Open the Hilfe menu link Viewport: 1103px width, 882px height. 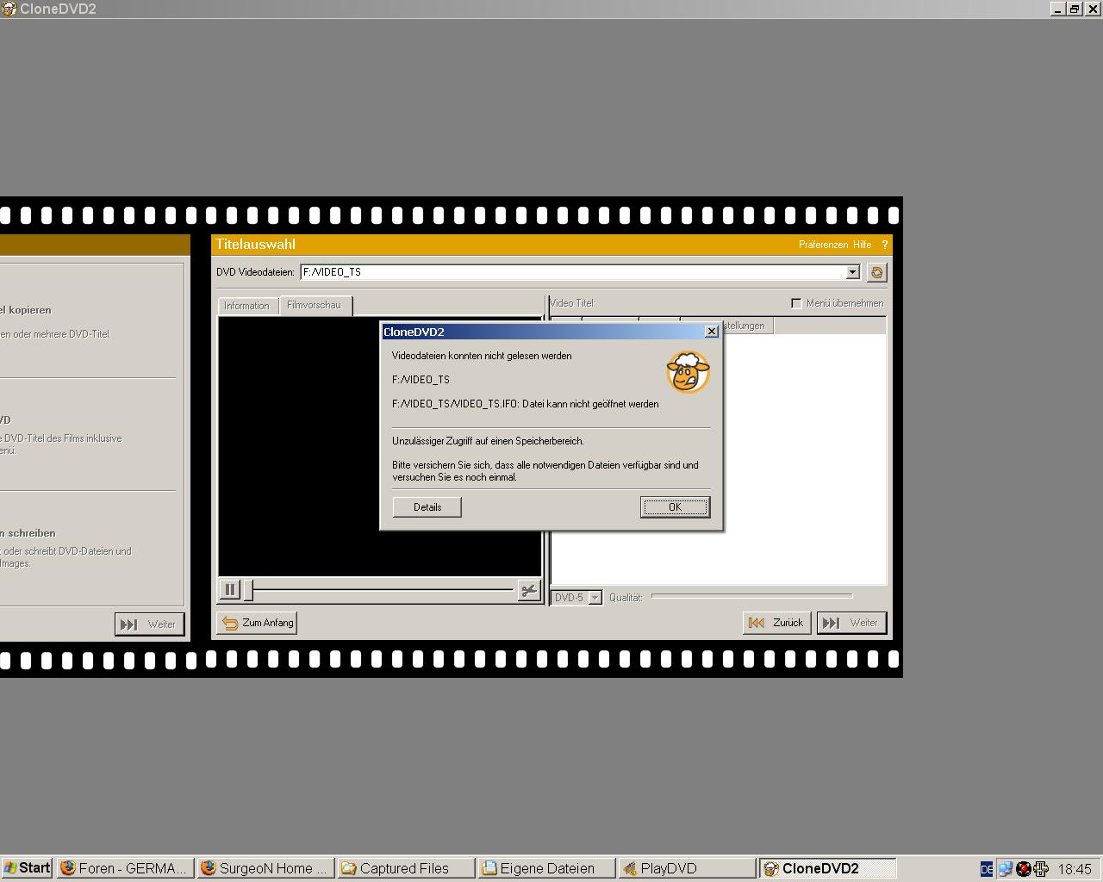point(862,245)
